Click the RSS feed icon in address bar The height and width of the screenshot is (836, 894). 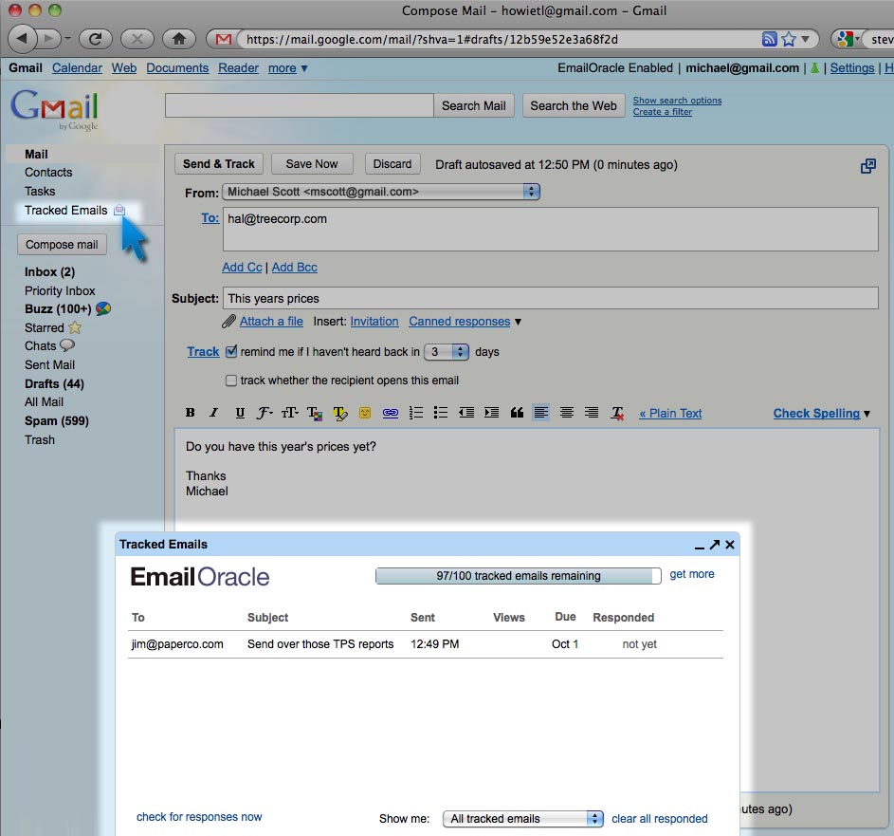click(769, 39)
